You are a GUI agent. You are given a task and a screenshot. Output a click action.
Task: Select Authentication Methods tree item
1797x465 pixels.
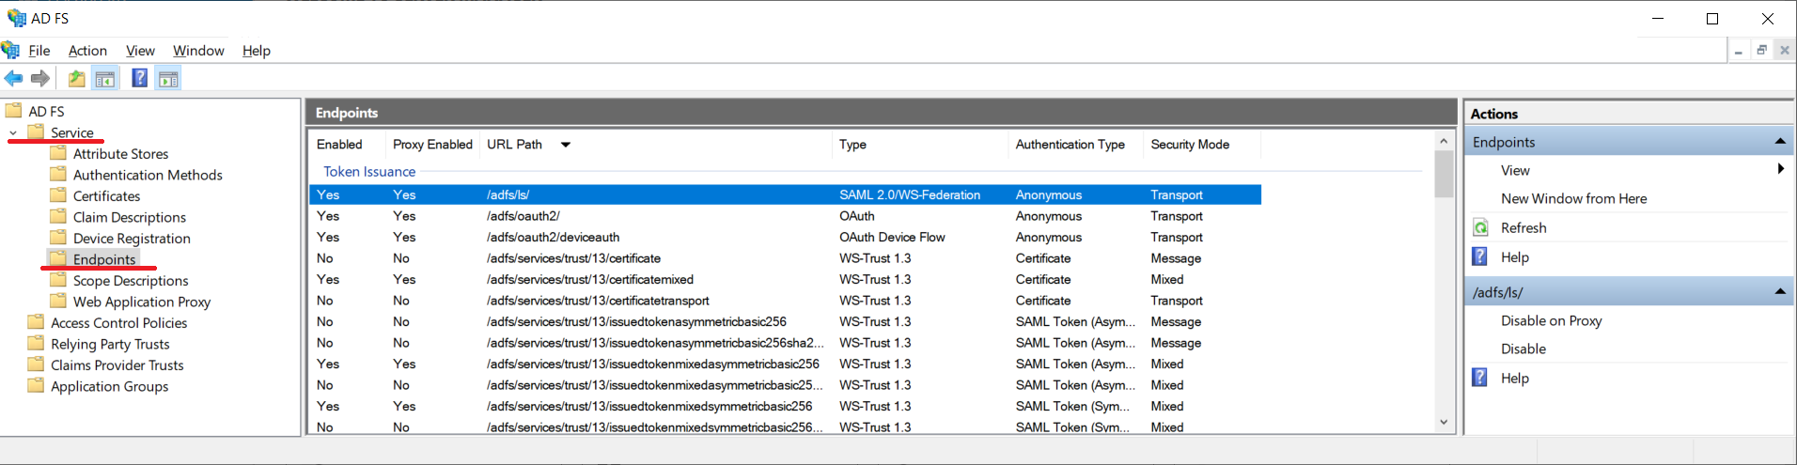[148, 175]
